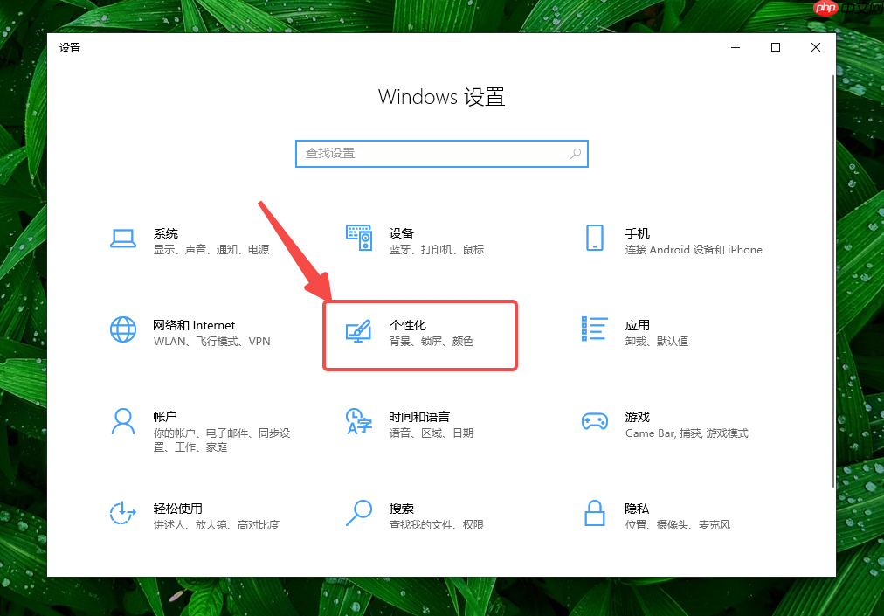Viewport: 884px width, 616px height.
Task: Click the 设置 title in the window title bar
Action: [70, 48]
